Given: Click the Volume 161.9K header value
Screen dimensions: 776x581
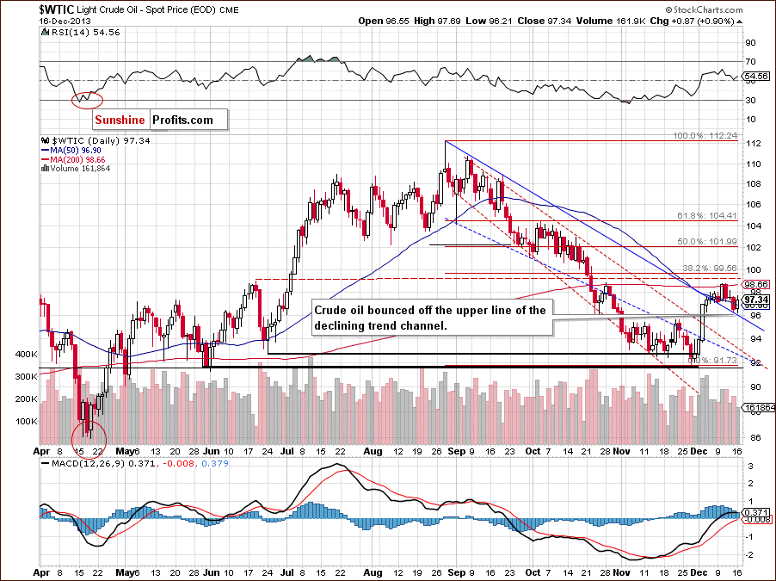Looking at the screenshot, I should pyautogui.click(x=611, y=22).
